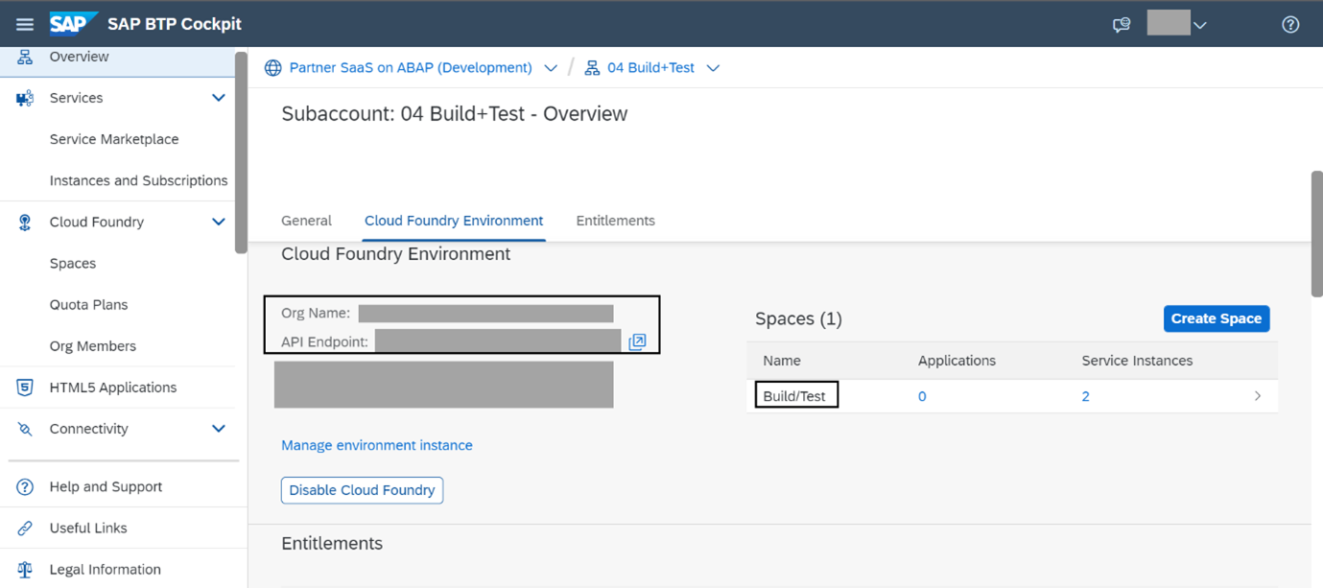The width and height of the screenshot is (1323, 588).
Task: Click the Overview sidebar icon
Action: [25, 57]
